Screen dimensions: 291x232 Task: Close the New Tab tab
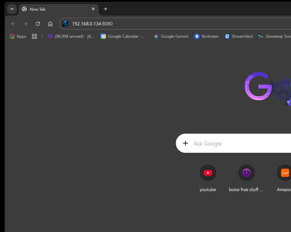pyautogui.click(x=93, y=9)
